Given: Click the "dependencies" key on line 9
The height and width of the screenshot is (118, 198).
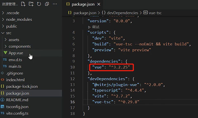Looking at the screenshot, I should click(x=104, y=61).
